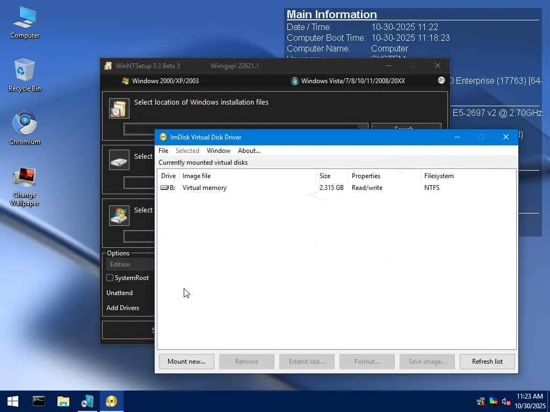This screenshot has height=412, width=550.
Task: Open Command Prompt from the taskbar
Action: coord(39,401)
